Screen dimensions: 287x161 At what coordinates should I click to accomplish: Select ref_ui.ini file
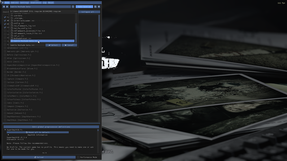(x=43, y=36)
